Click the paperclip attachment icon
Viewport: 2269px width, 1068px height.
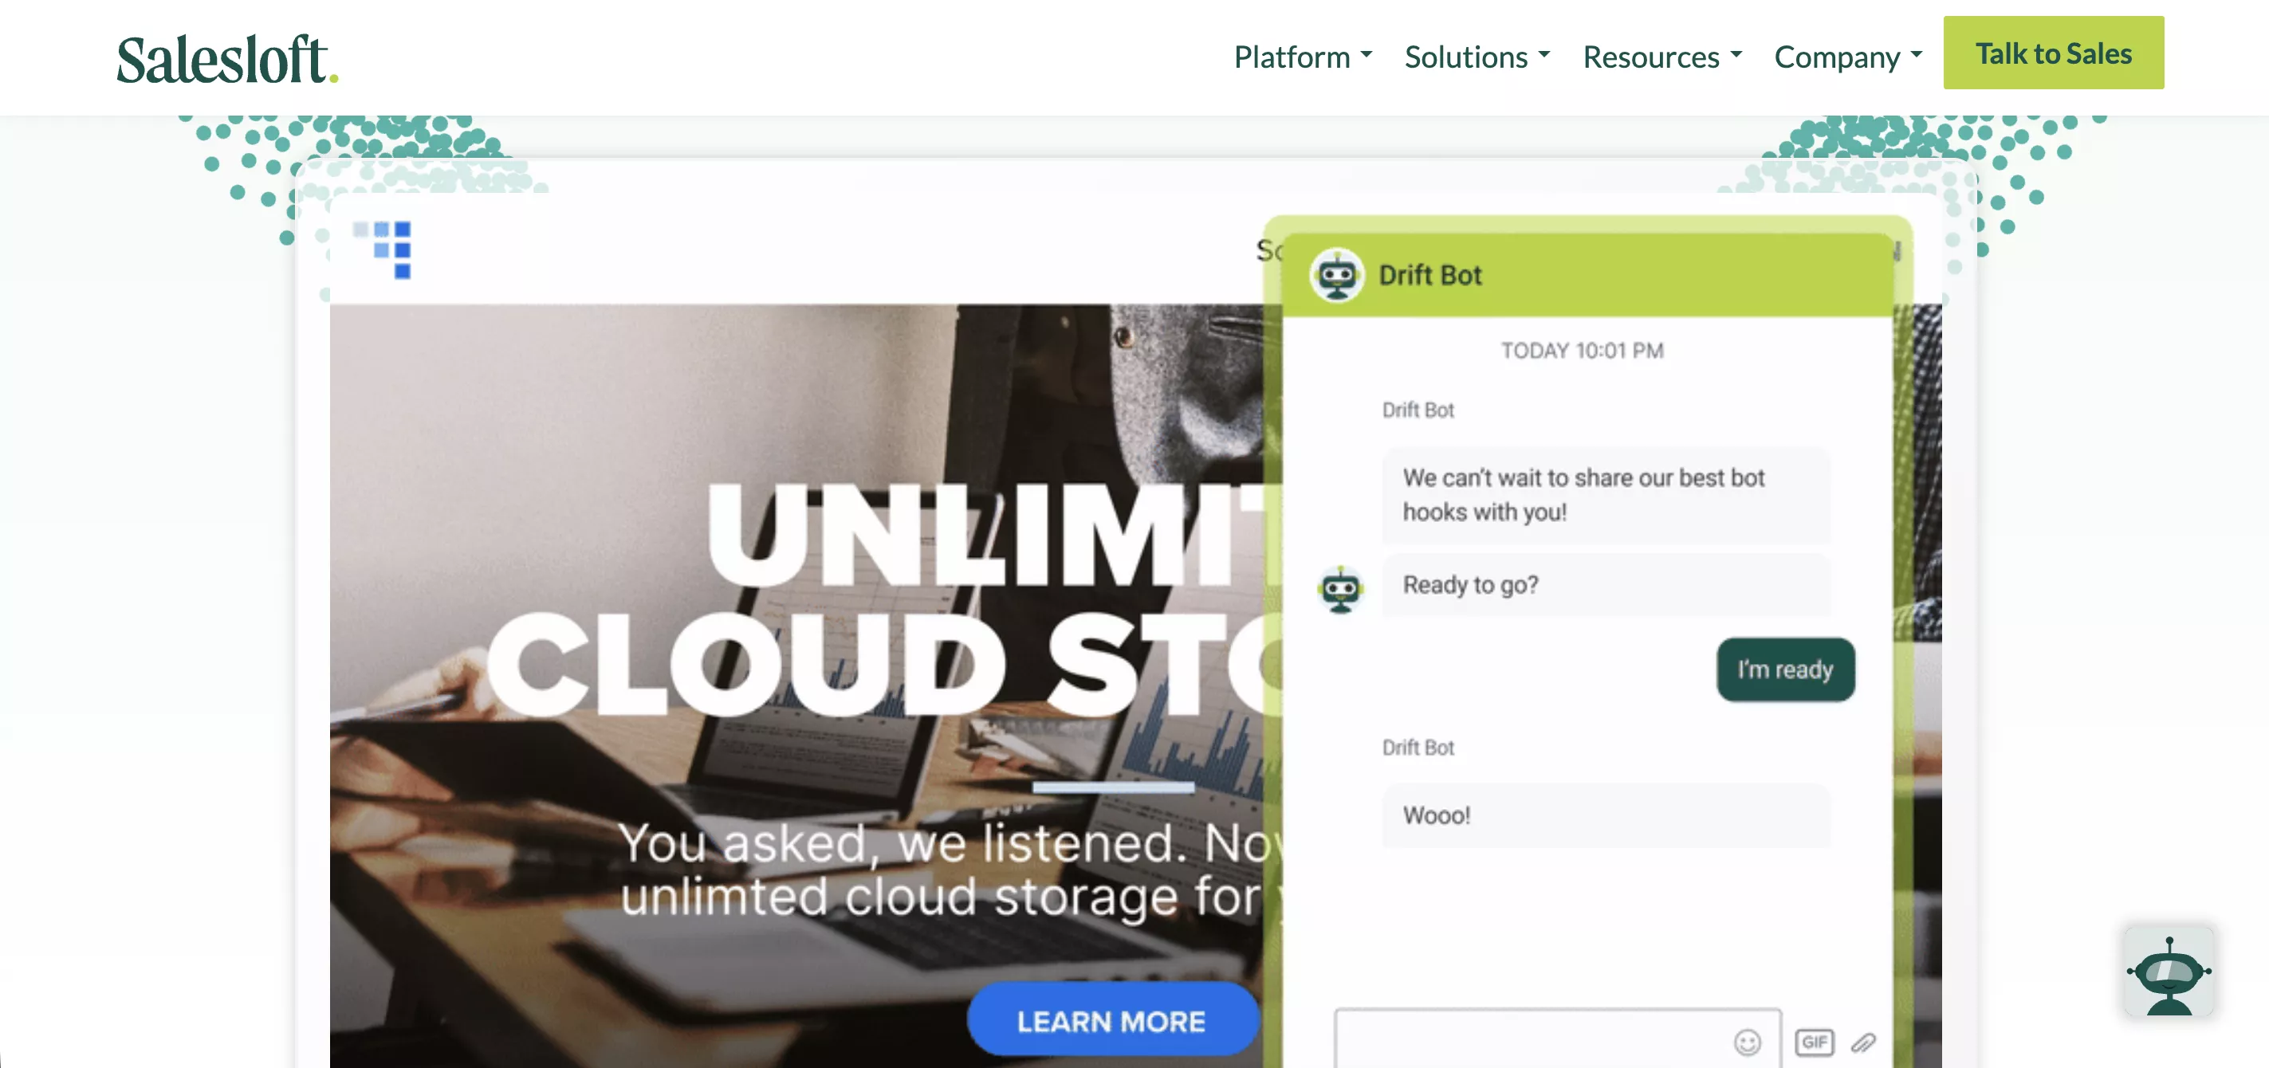point(1862,1042)
